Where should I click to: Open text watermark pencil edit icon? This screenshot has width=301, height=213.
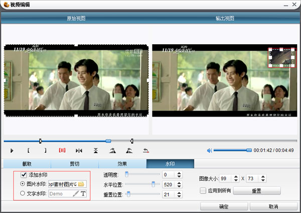click(76, 193)
